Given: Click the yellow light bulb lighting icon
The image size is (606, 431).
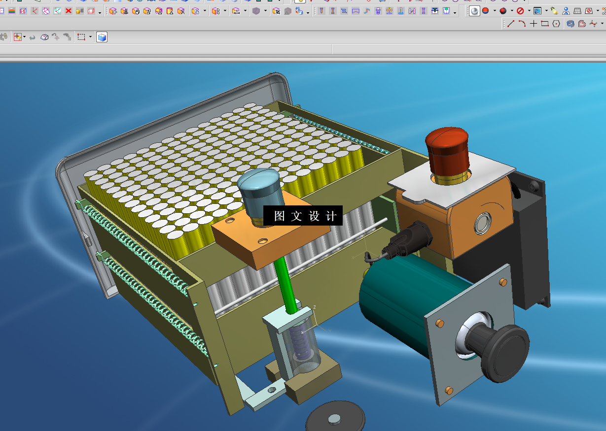Looking at the screenshot, I should pos(554,11).
